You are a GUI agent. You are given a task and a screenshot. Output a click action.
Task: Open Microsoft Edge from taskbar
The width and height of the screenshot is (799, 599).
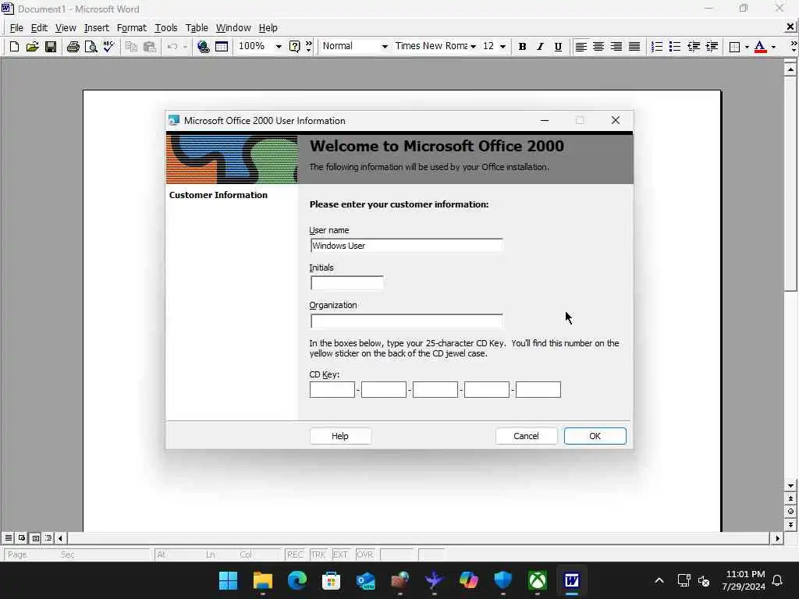297,580
